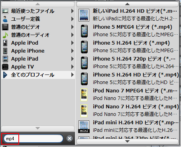
Task: Click the phone icon of iPhone 5 H.264 ビデオ (*.mp4)
Action: point(84,47)
